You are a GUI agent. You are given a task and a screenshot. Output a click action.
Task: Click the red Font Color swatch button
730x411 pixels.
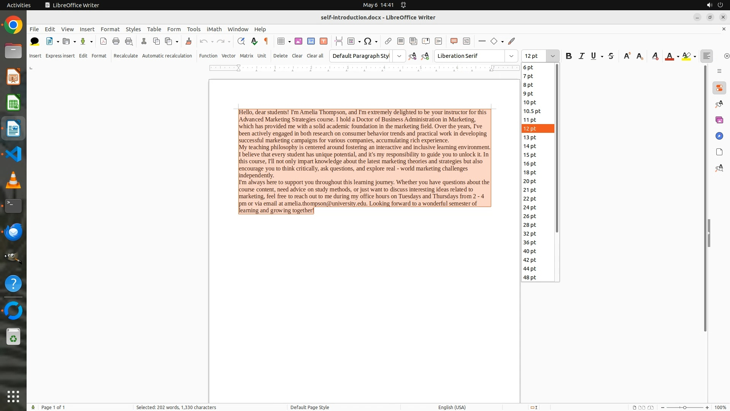pos(669,56)
